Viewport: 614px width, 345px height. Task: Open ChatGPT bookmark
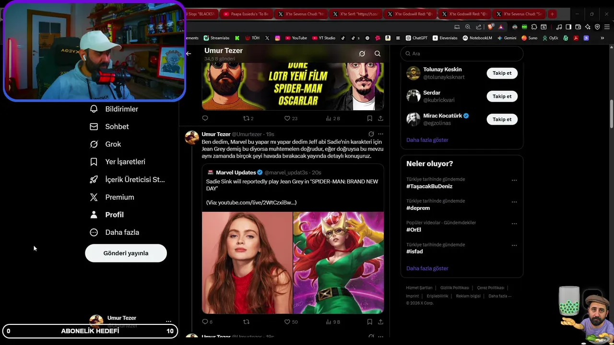(416, 38)
